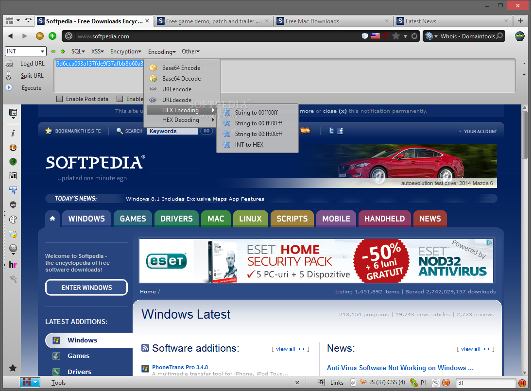The height and width of the screenshot is (391, 531).
Task: Click the 'hr' sidebar icon
Action: 13,265
